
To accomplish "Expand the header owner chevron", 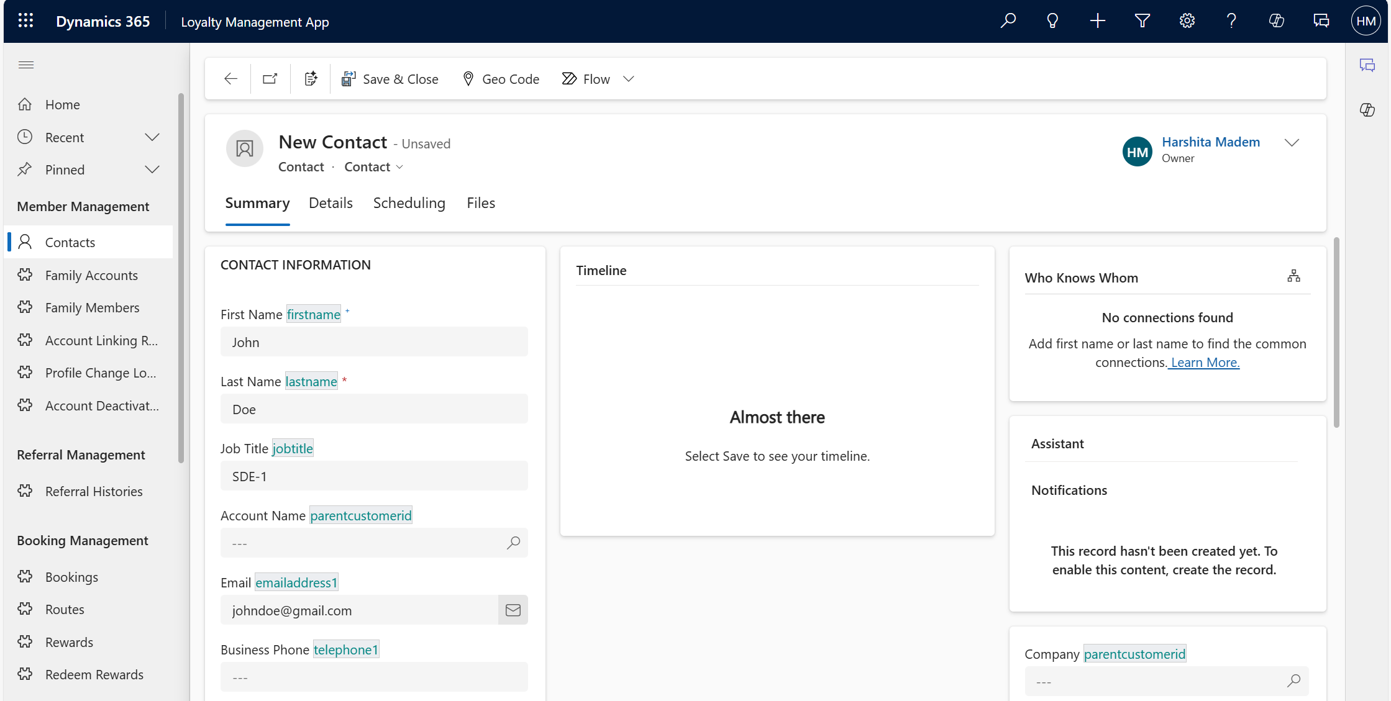I will [x=1292, y=143].
